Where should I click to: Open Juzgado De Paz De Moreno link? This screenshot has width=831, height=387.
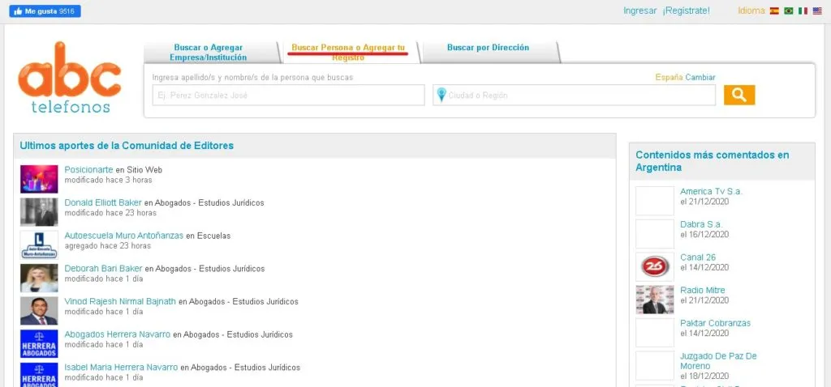(x=719, y=361)
